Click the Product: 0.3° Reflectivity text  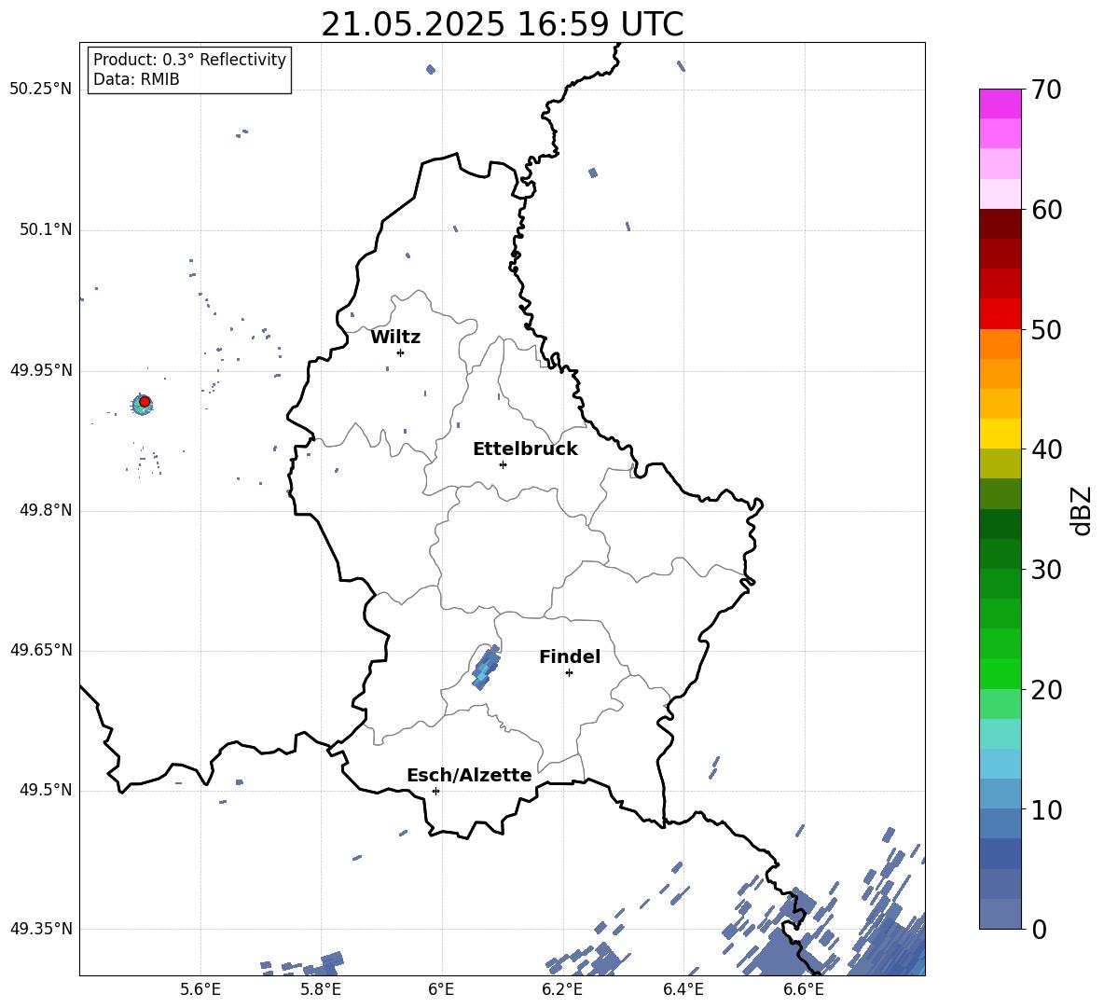(x=189, y=60)
